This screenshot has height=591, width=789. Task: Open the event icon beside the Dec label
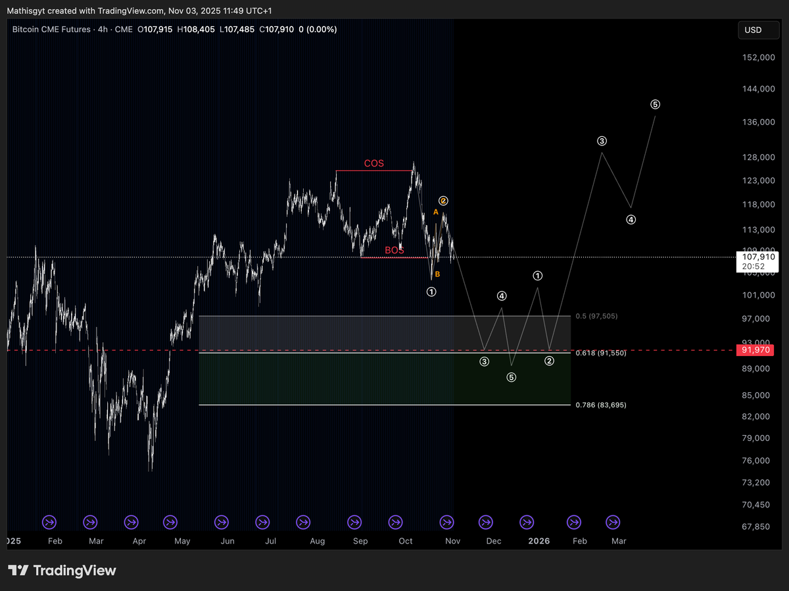pyautogui.click(x=486, y=522)
